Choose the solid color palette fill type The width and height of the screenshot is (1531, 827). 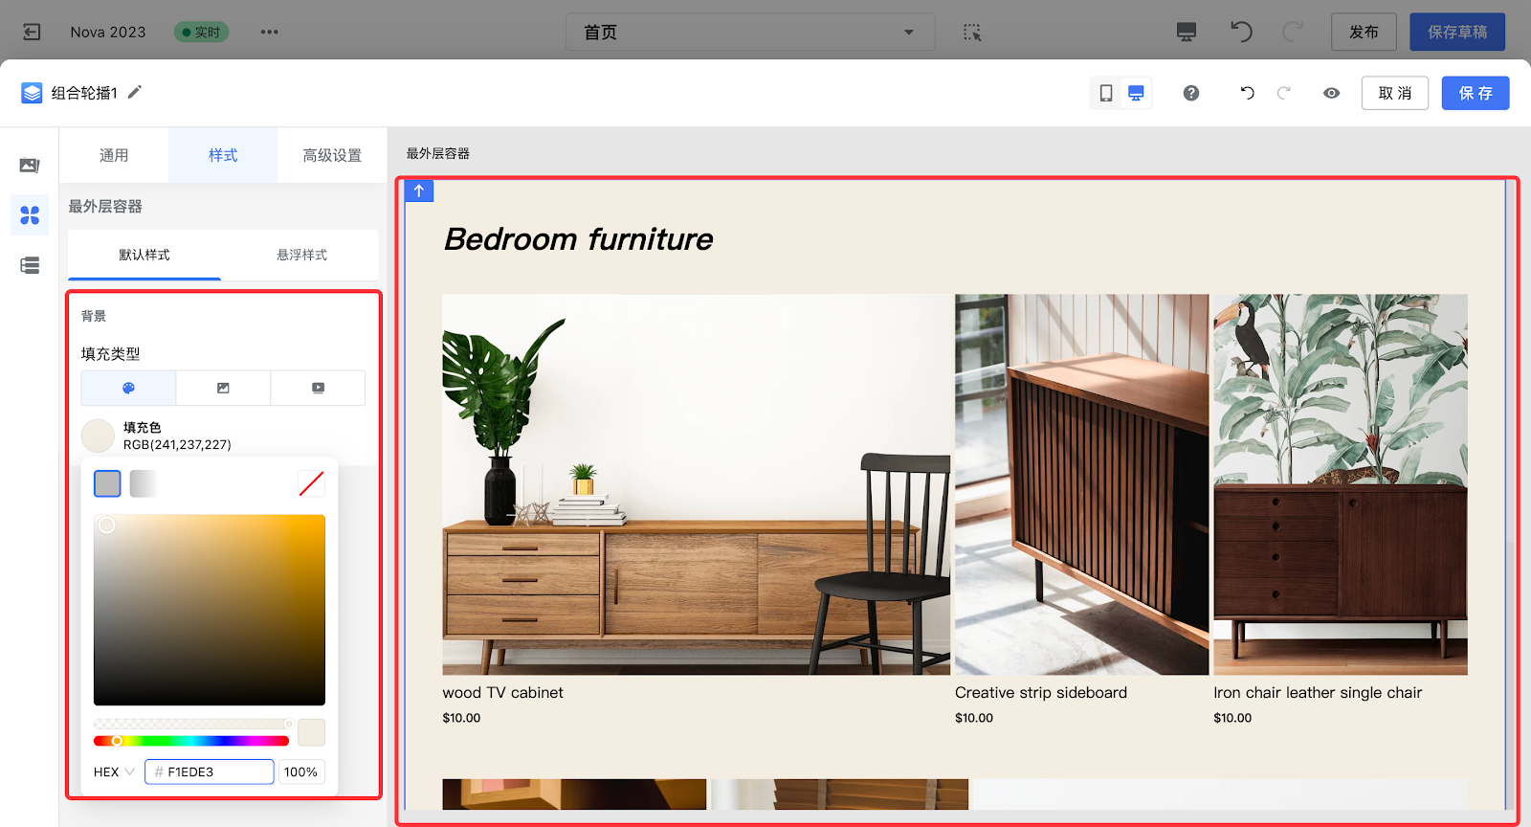[128, 388]
